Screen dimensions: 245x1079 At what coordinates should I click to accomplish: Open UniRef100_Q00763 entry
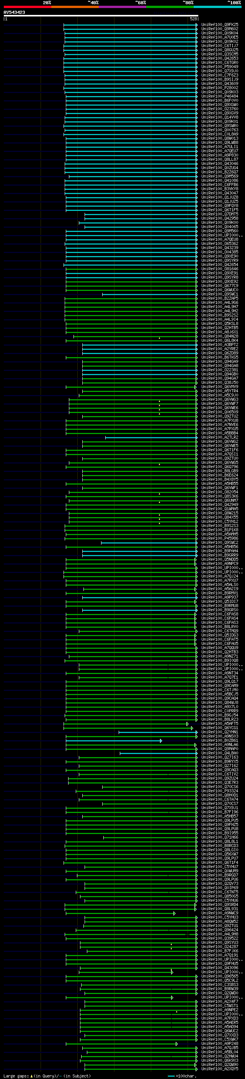[220, 130]
